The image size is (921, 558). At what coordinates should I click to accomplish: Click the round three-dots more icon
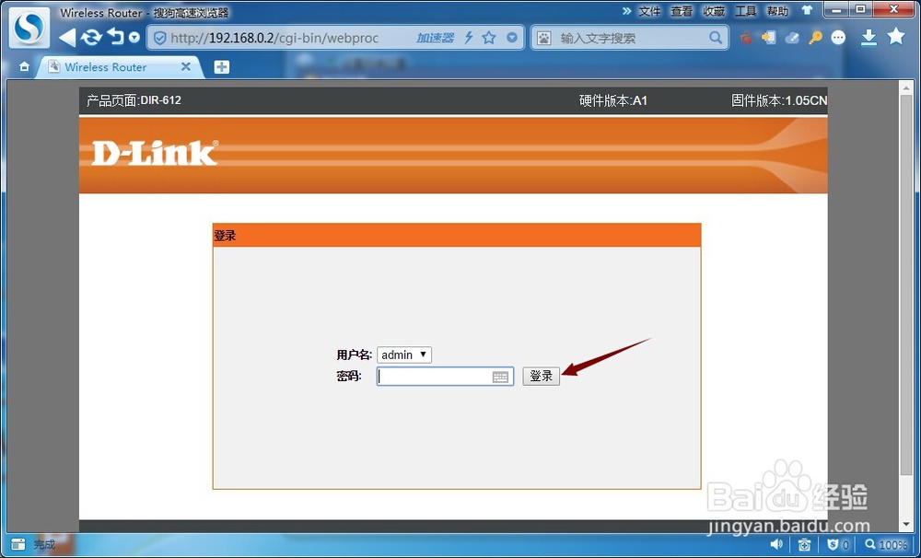[838, 38]
